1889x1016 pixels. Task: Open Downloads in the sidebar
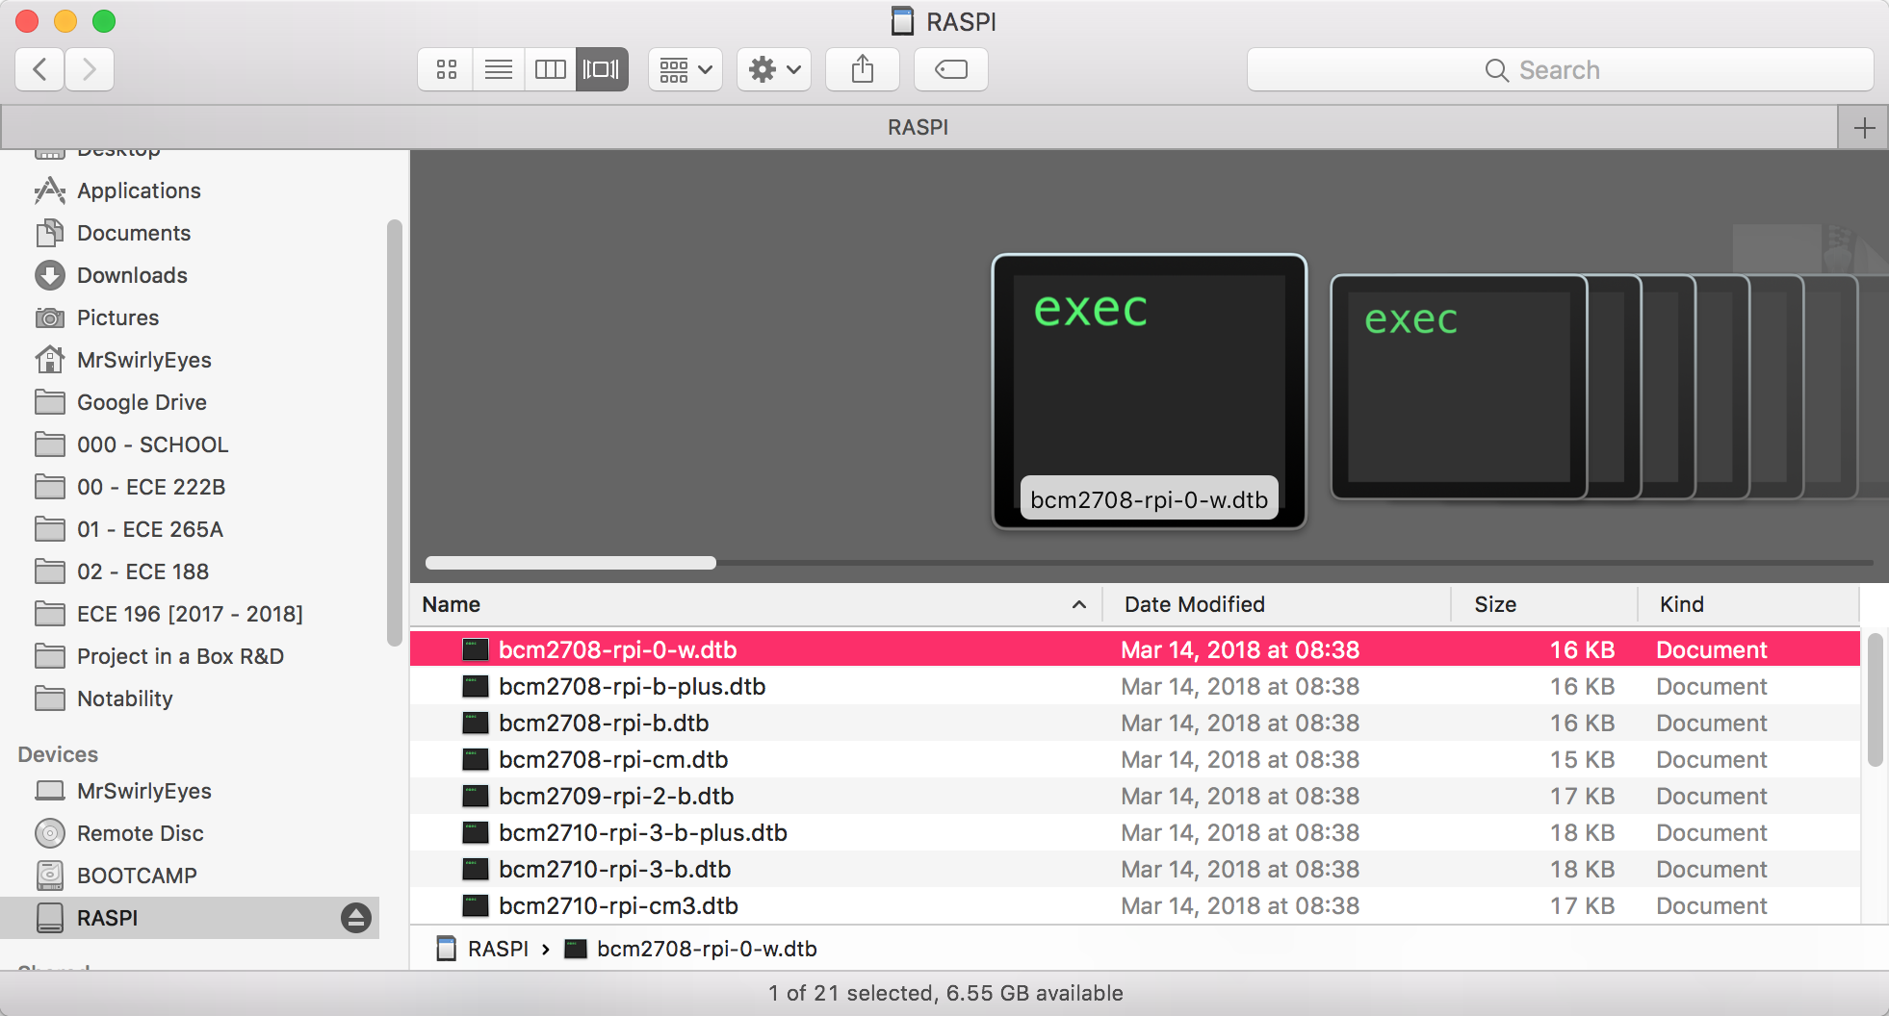pyautogui.click(x=132, y=275)
